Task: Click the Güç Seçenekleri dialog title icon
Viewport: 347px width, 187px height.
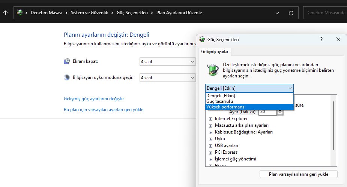Action: click(x=203, y=39)
